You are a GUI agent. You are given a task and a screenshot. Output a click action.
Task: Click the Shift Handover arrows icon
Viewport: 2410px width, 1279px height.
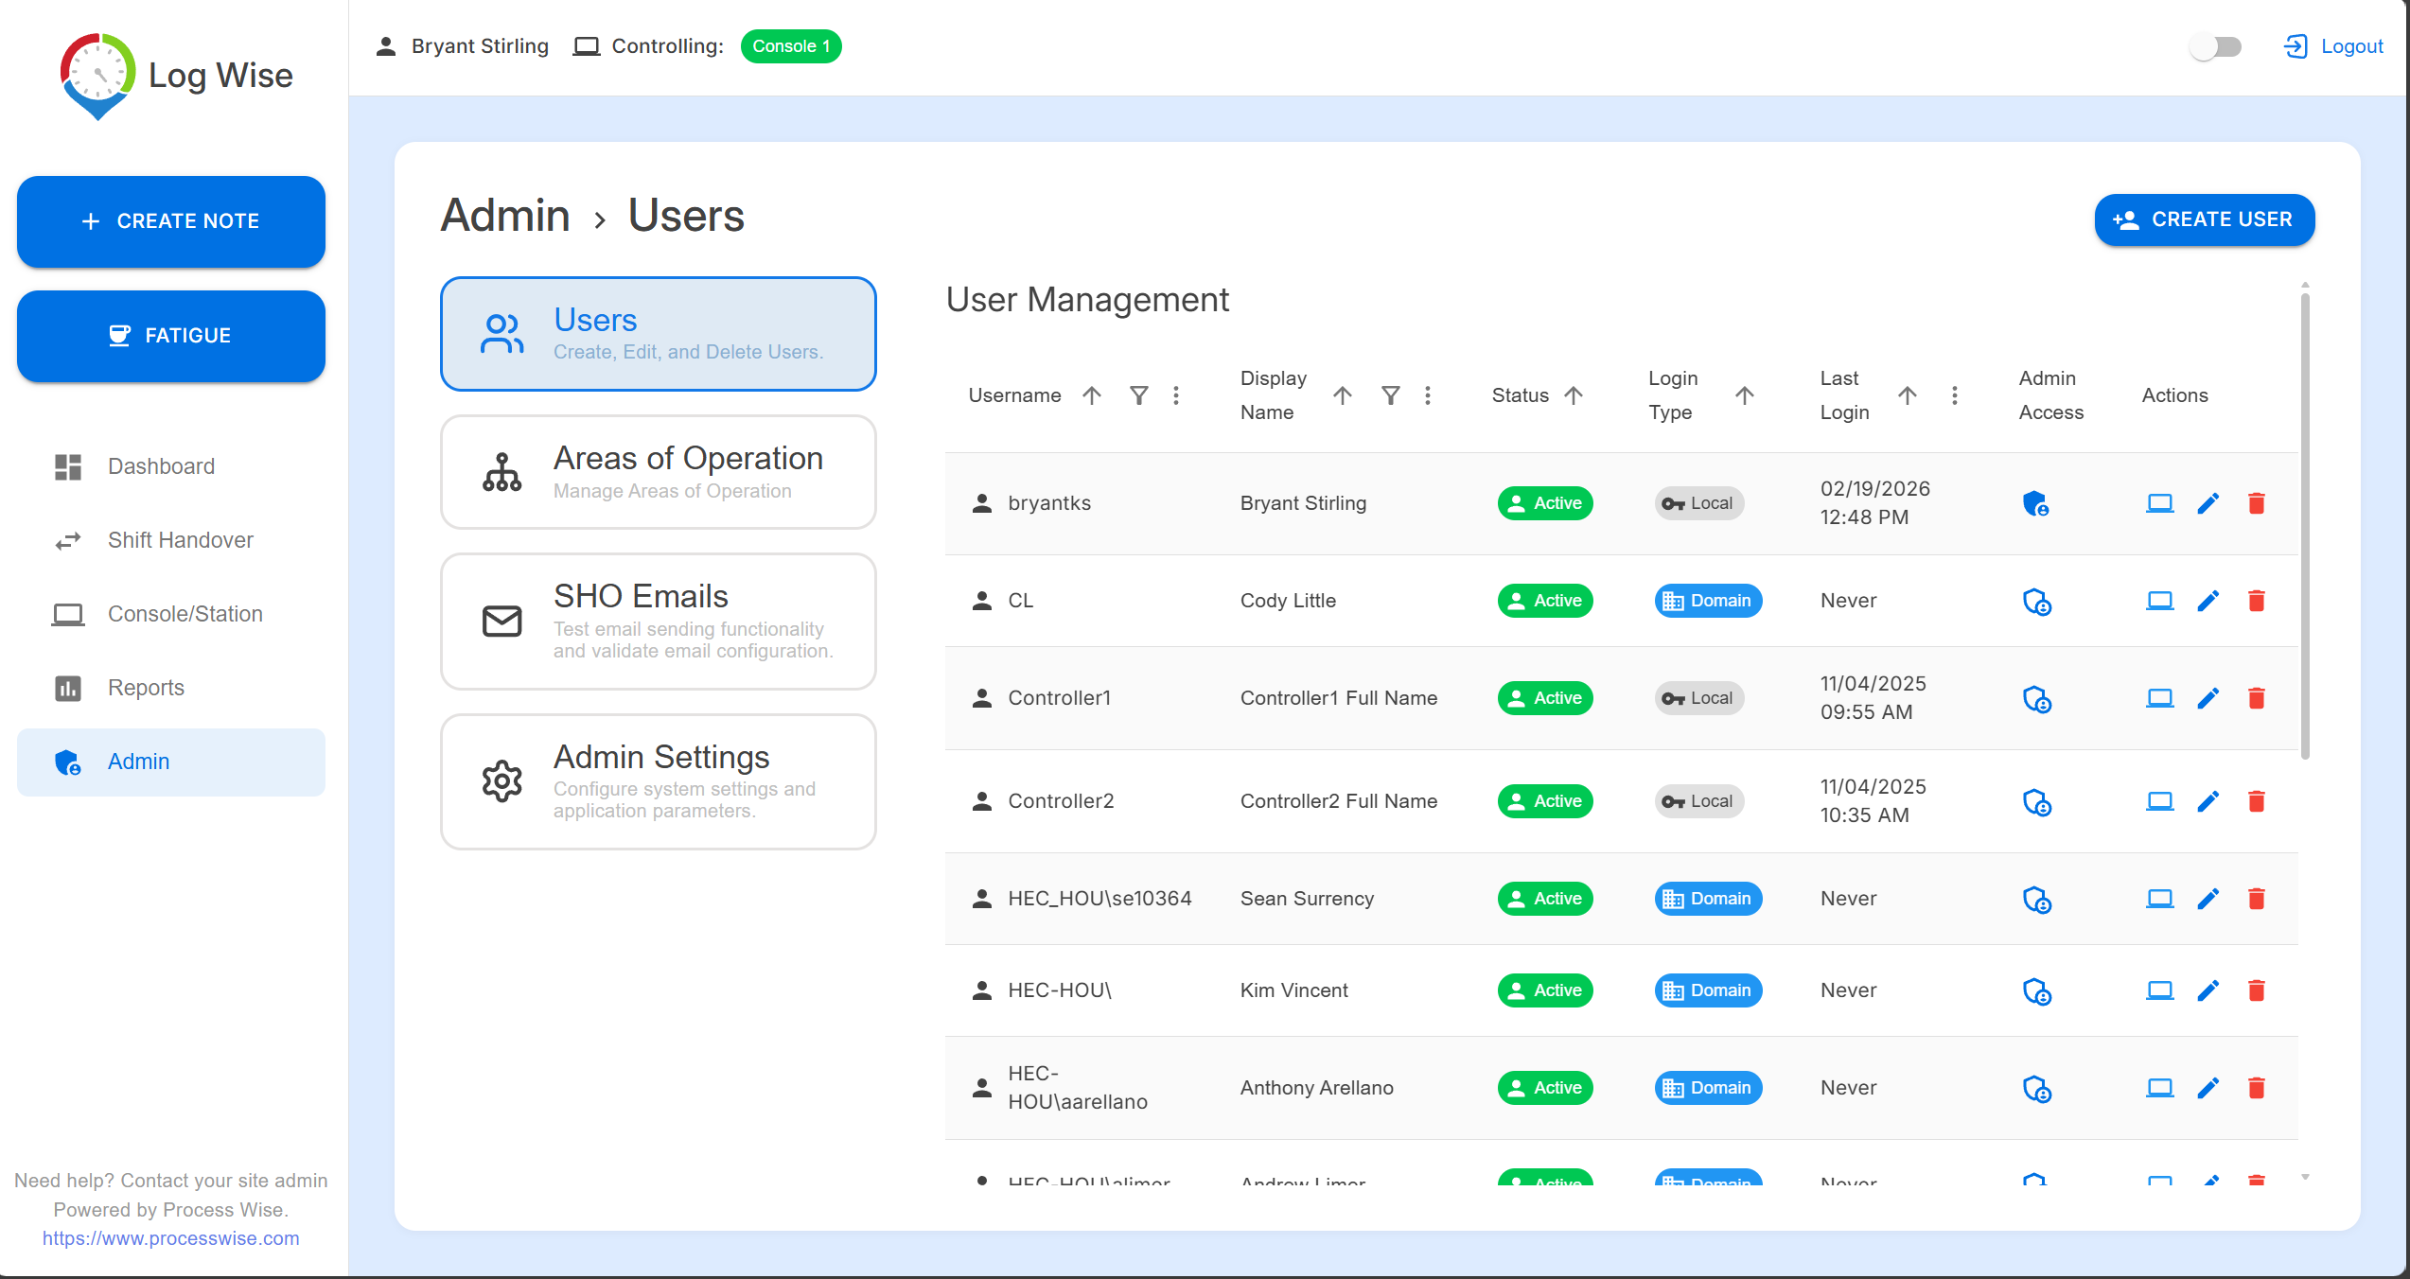click(67, 540)
